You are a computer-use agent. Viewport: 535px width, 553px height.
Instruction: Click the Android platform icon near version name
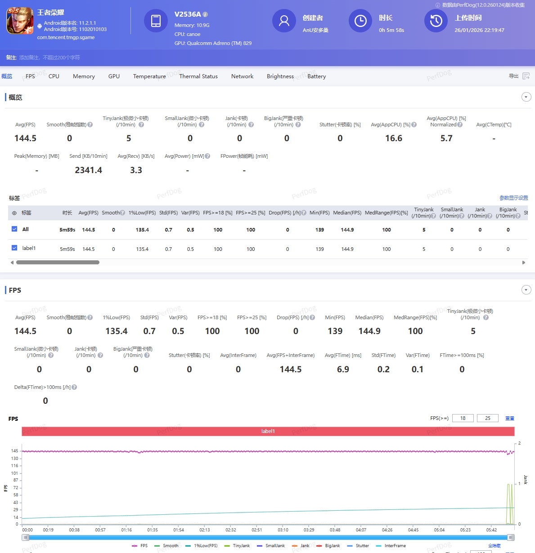[x=40, y=26]
